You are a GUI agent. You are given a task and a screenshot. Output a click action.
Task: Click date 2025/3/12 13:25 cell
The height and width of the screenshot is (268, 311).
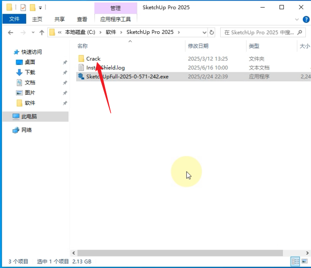coord(208,59)
